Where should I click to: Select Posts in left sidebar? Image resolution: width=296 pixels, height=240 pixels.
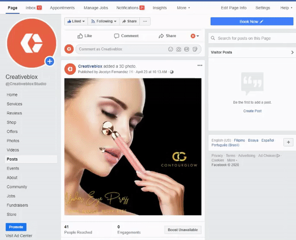point(31,159)
